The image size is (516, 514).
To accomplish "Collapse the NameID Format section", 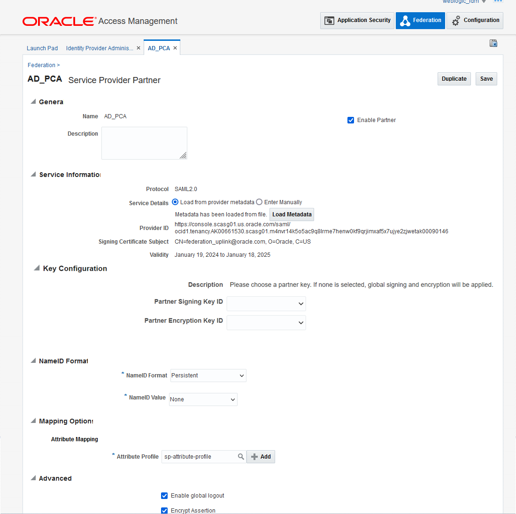I will coord(33,361).
